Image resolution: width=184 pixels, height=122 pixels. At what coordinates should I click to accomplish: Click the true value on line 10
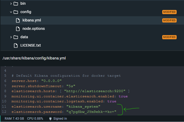112,101
